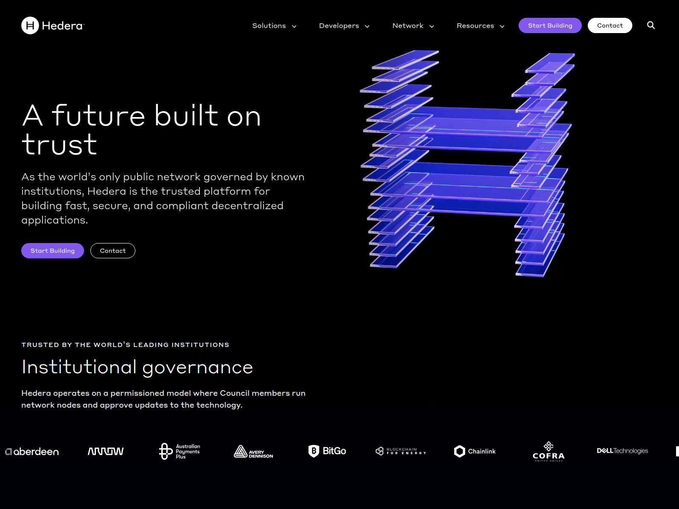679x509 pixels.
Task: Click the 'A future built on trust' headline
Action: 141,130
